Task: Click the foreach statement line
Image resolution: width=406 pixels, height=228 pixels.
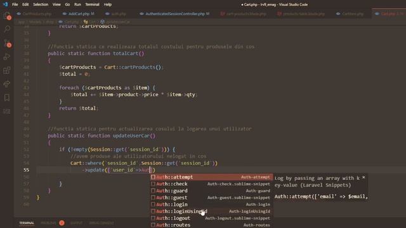Action: pyautogui.click(x=107, y=87)
